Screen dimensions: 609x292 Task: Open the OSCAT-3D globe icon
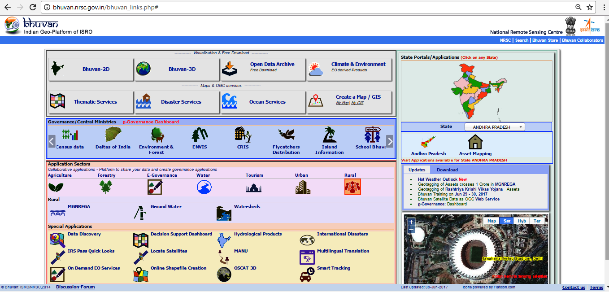coord(224,275)
